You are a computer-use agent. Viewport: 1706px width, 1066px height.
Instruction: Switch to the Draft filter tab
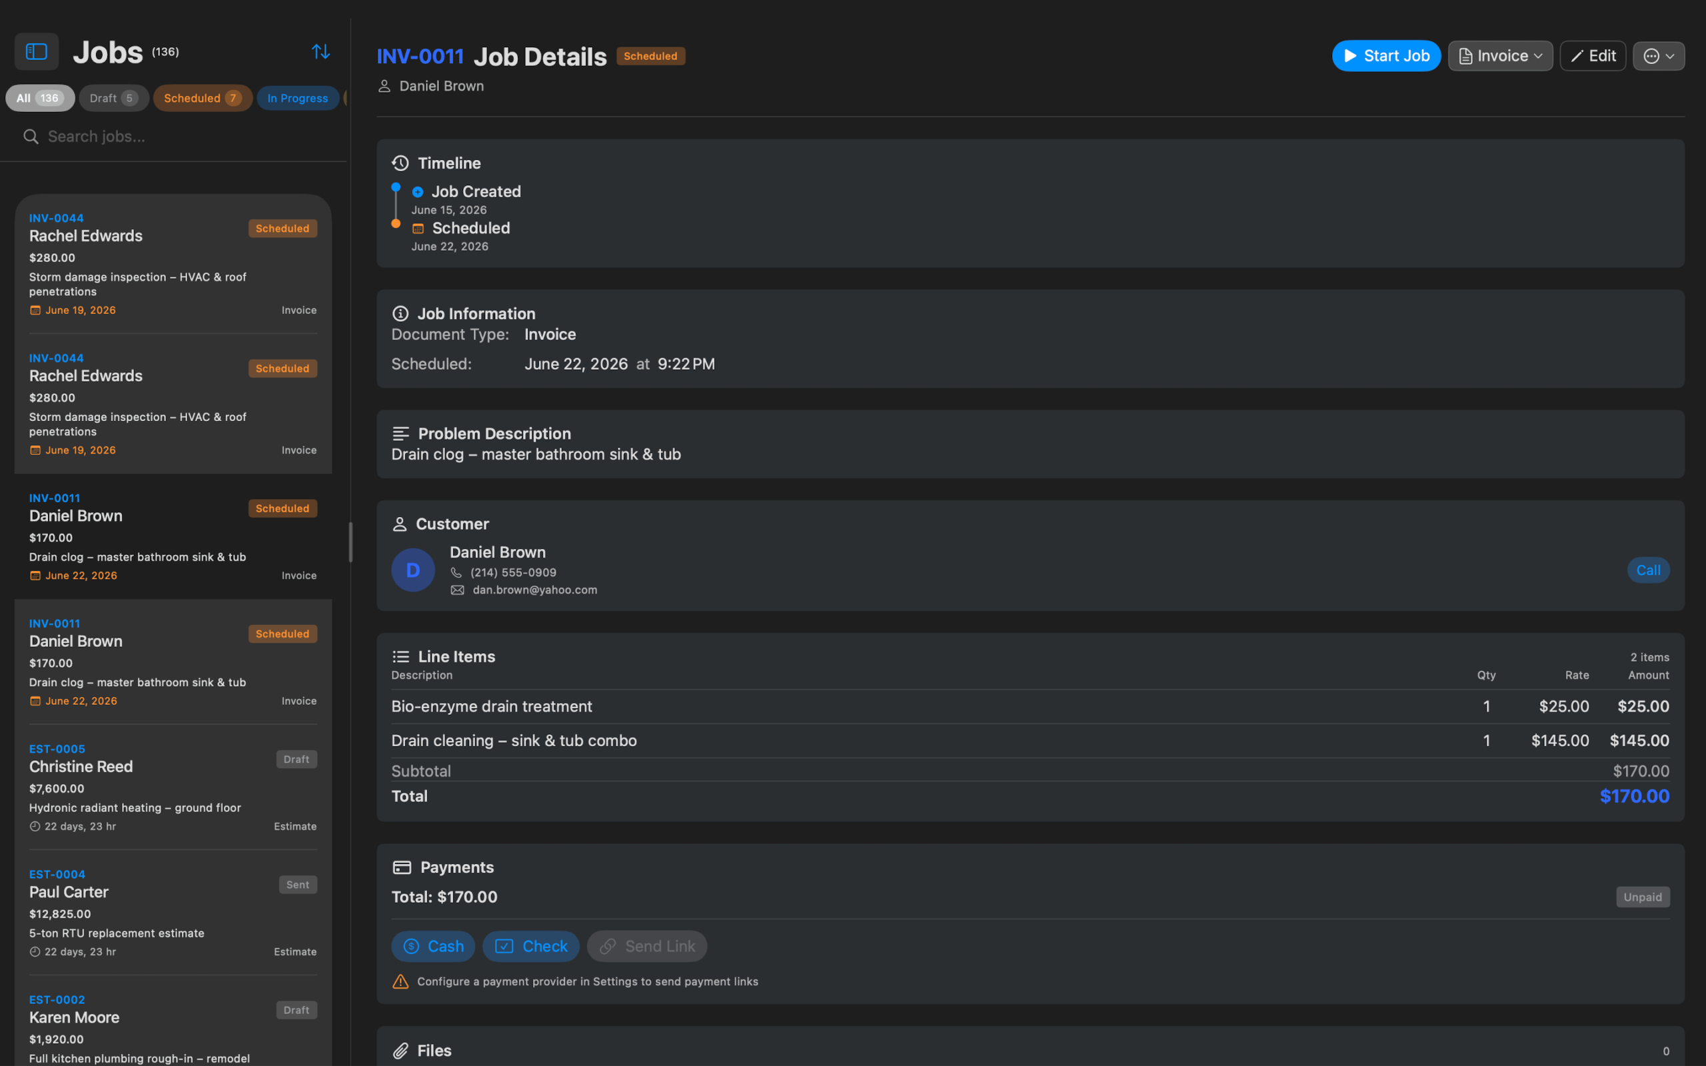click(113, 98)
